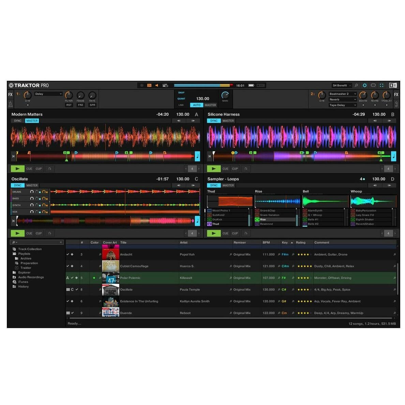Screen dimensions: 405x405
Task: Click the VOX stem headphone icon
Action: click(x=32, y=212)
